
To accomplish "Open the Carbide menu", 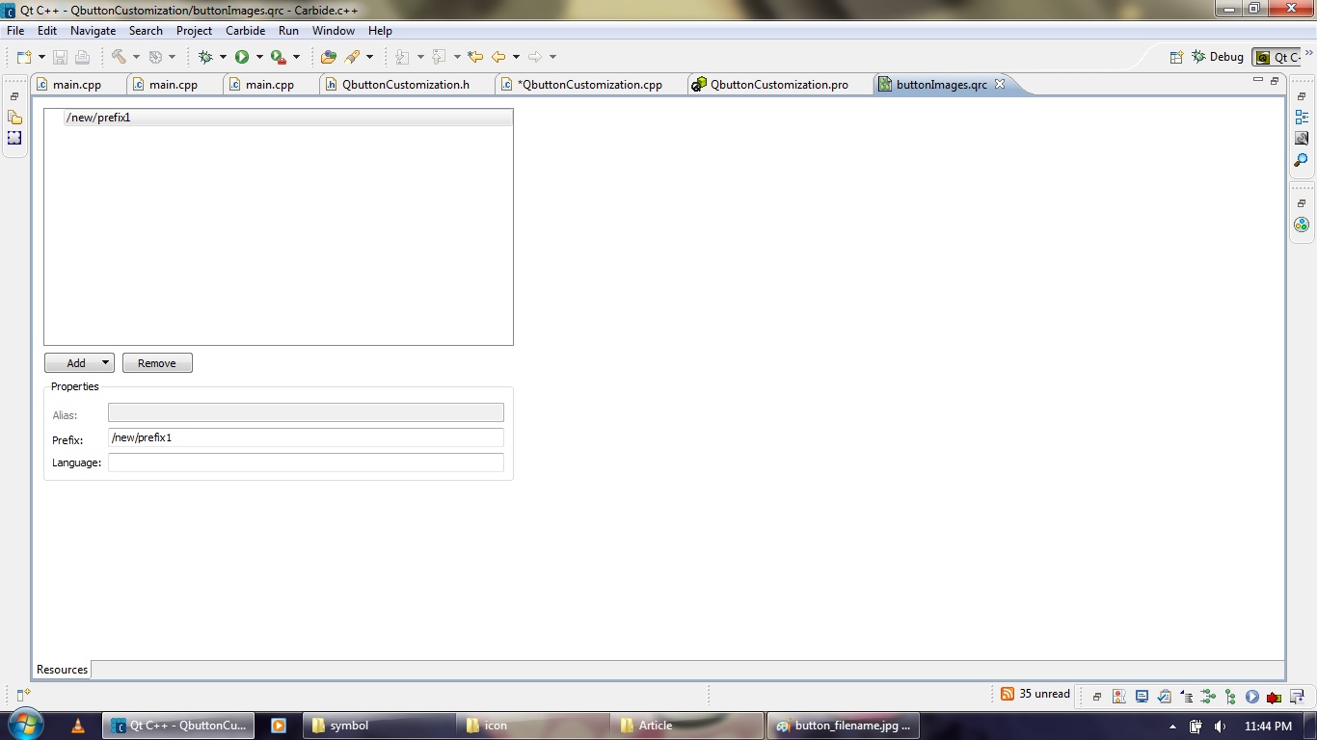I will pos(245,30).
